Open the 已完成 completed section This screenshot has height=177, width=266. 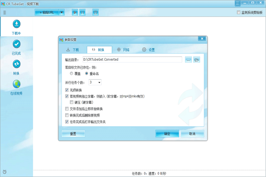(16, 47)
